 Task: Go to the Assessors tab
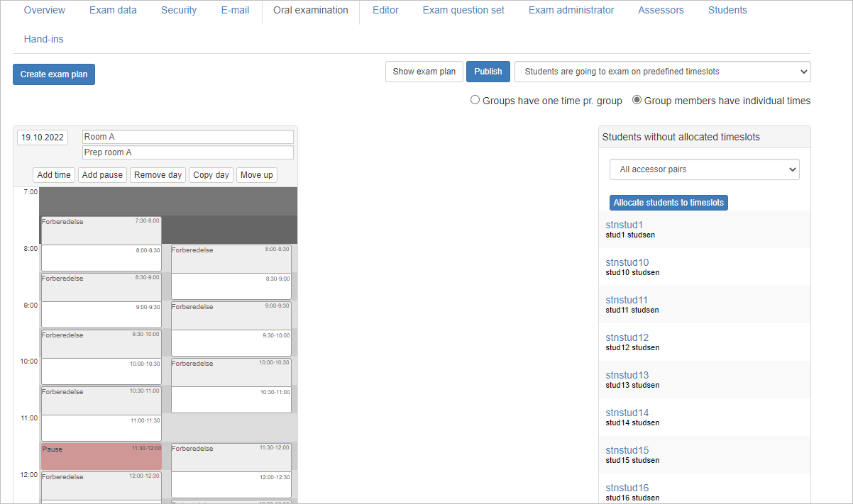pos(661,10)
